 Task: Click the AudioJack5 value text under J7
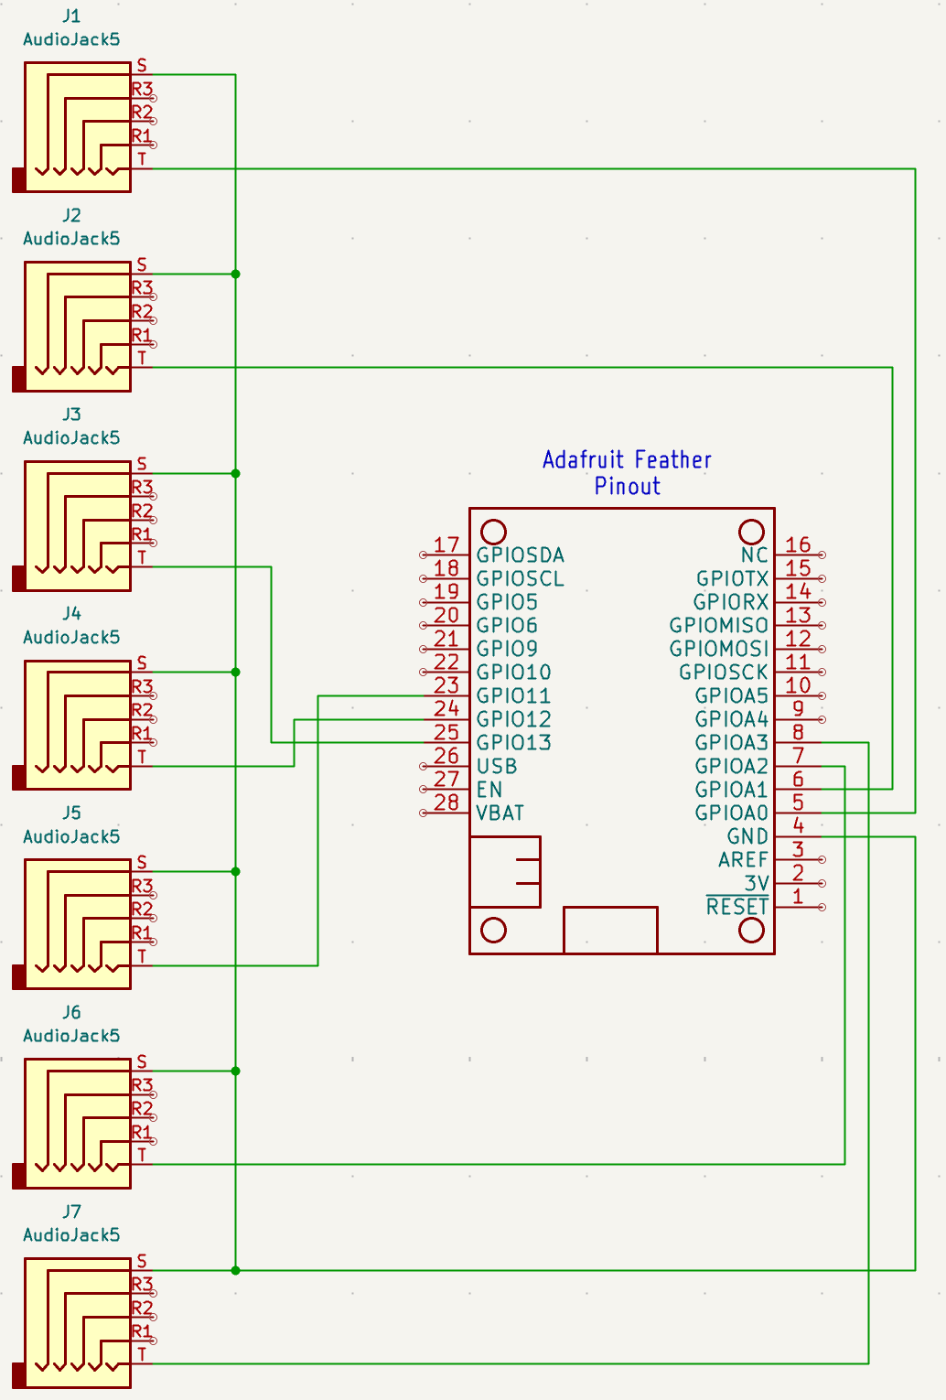pyautogui.click(x=71, y=1235)
